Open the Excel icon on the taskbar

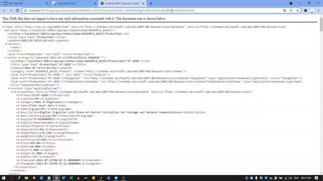pyautogui.click(x=71, y=178)
